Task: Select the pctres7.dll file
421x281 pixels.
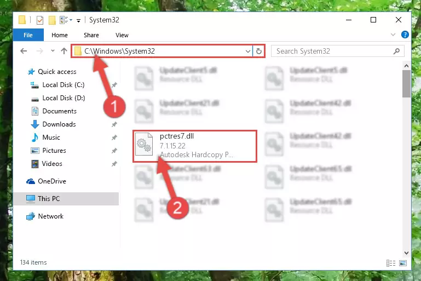Action: pyautogui.click(x=195, y=146)
